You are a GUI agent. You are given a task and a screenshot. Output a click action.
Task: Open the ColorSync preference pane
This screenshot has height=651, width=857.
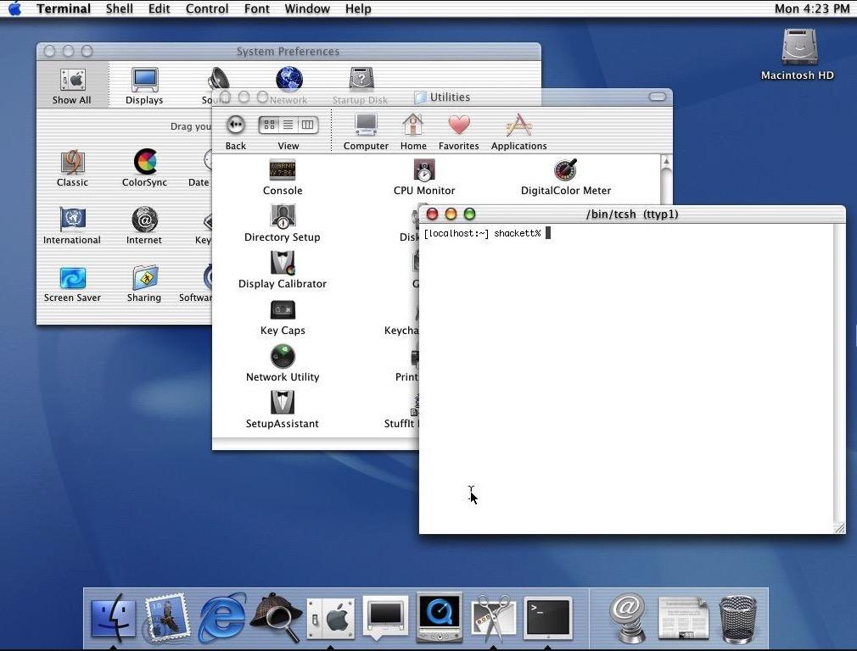[x=144, y=169]
